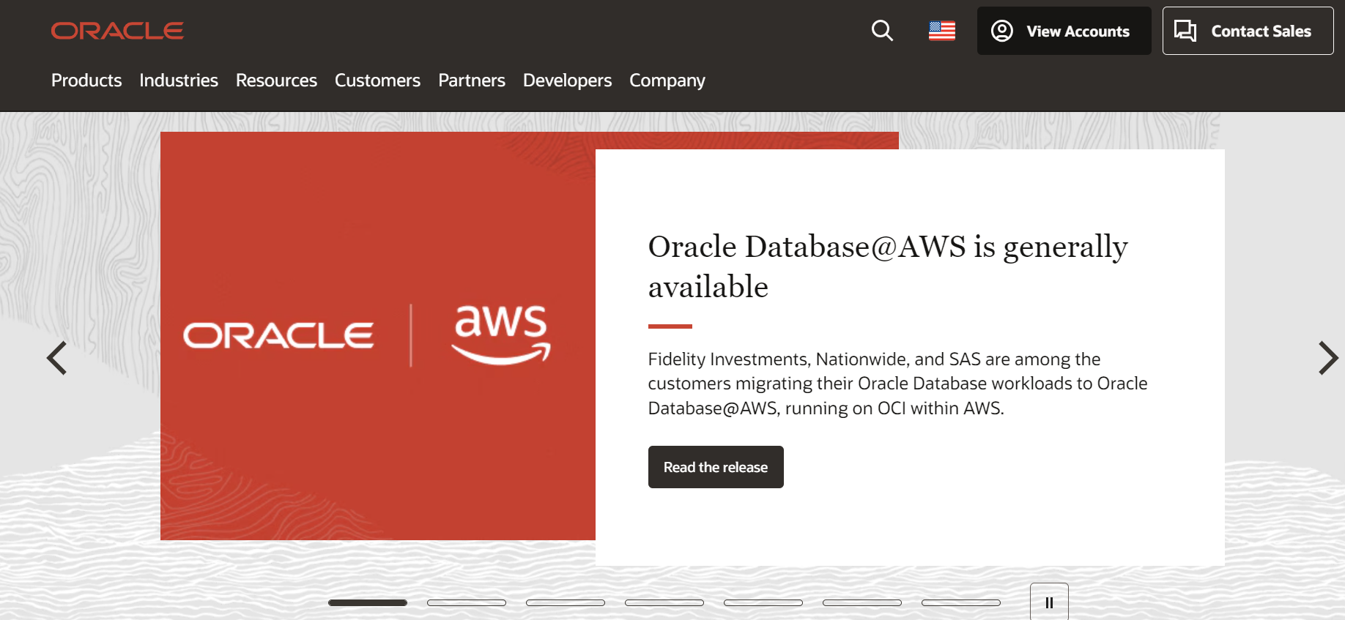
Task: Open the Company navigation menu
Action: click(667, 81)
